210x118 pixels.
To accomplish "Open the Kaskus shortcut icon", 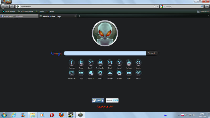I will point(138,73).
